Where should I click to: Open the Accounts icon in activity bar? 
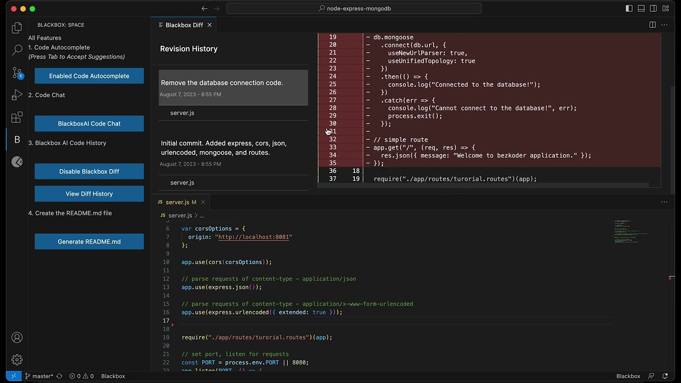click(17, 338)
